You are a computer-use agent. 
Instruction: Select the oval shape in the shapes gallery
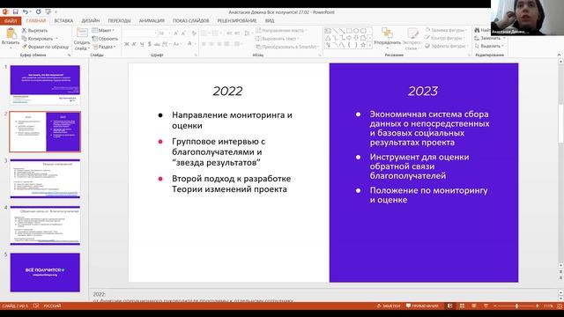(x=356, y=31)
